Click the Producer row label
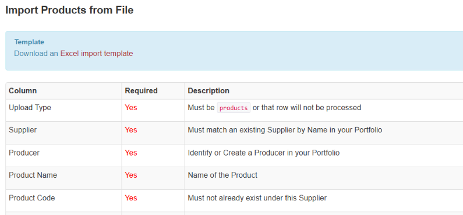The height and width of the screenshot is (215, 463). click(24, 153)
